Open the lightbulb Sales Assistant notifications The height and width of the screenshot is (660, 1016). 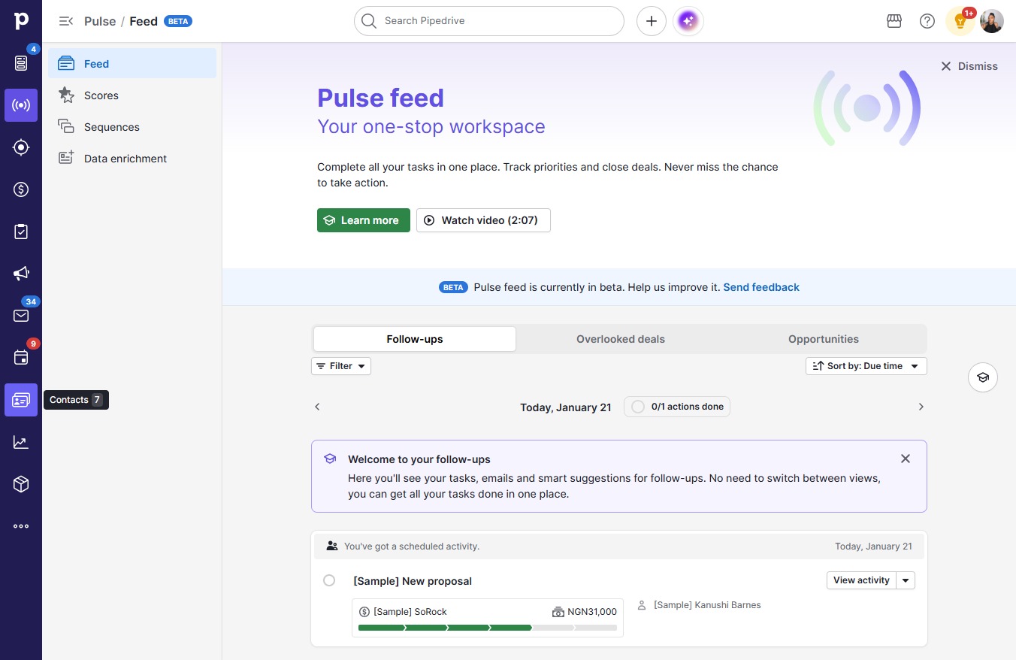960,21
